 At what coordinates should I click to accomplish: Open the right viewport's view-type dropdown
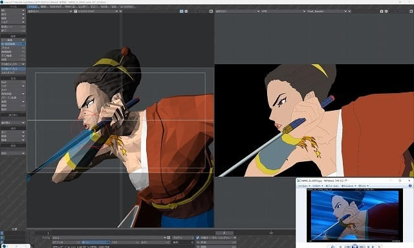coord(237,12)
